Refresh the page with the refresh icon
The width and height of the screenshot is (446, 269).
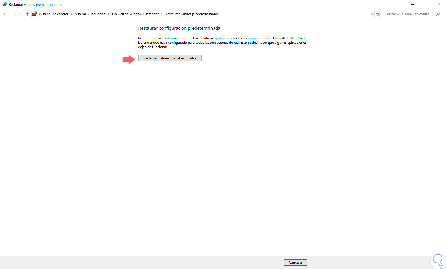coord(377,14)
